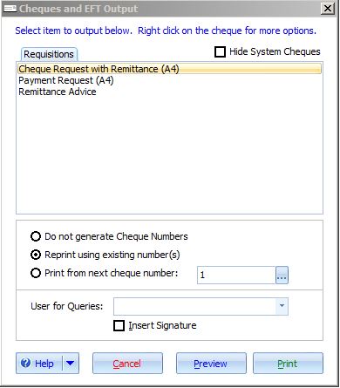Select Do not generate Cheque Numbers
Viewport: 340px width, 388px height.
(36, 236)
